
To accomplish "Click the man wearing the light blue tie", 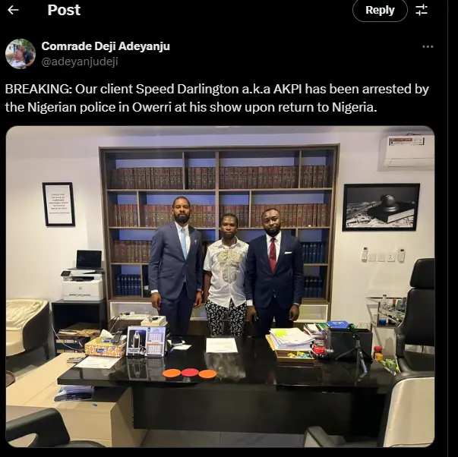I will (175, 265).
